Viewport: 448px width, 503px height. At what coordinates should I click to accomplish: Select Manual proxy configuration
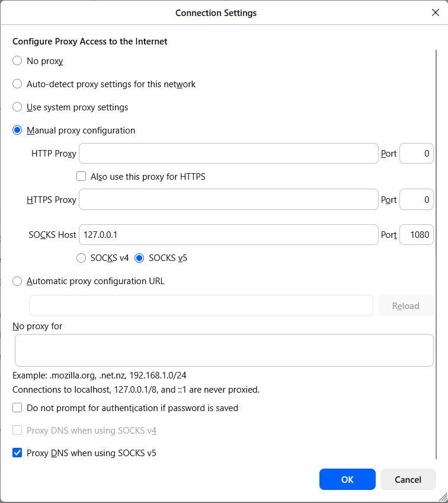(17, 129)
